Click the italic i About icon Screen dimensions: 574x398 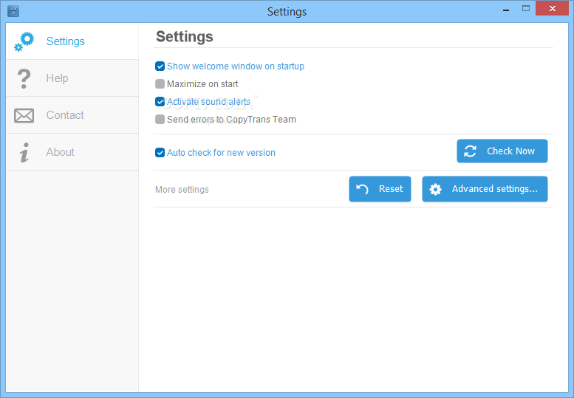coord(24,152)
